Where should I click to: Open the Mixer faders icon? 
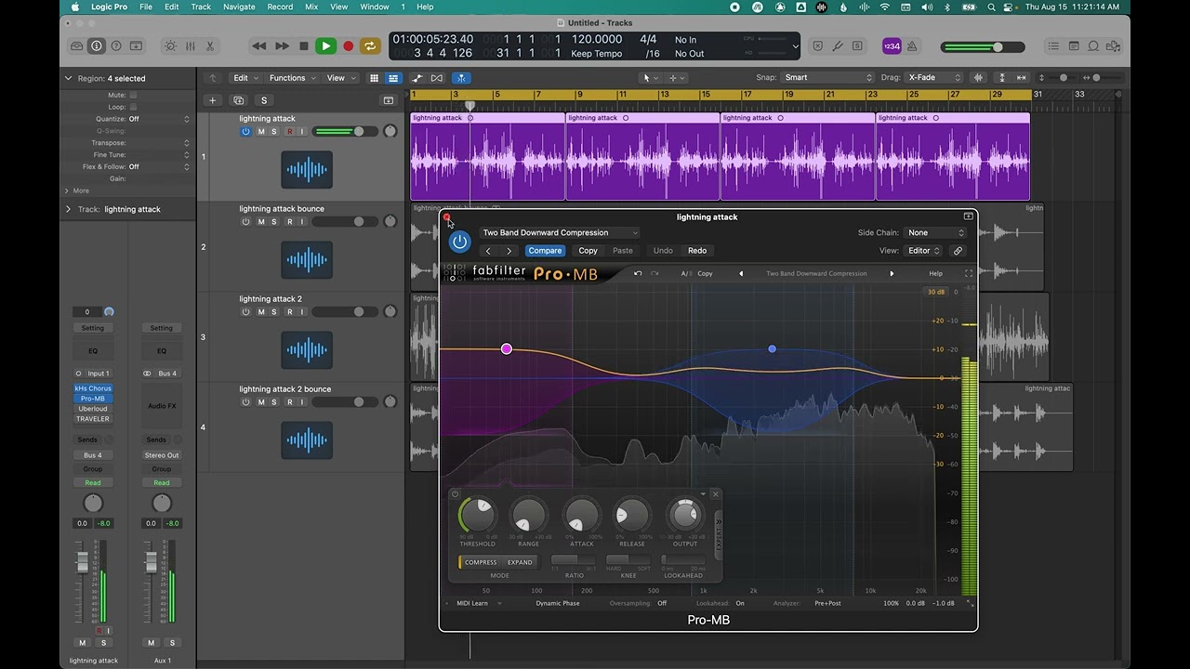pos(190,46)
